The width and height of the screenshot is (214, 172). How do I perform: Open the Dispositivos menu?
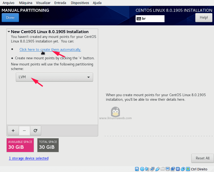[80, 3]
